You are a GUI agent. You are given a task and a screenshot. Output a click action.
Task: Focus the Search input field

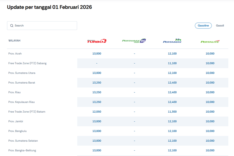(42, 26)
